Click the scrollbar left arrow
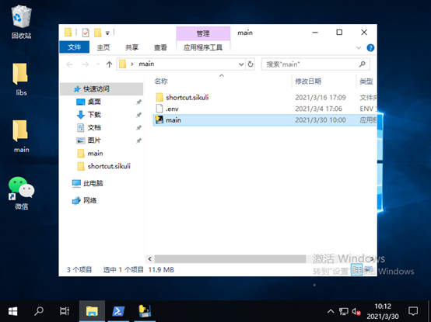Viewport: 431px width, 322px height. (150, 258)
